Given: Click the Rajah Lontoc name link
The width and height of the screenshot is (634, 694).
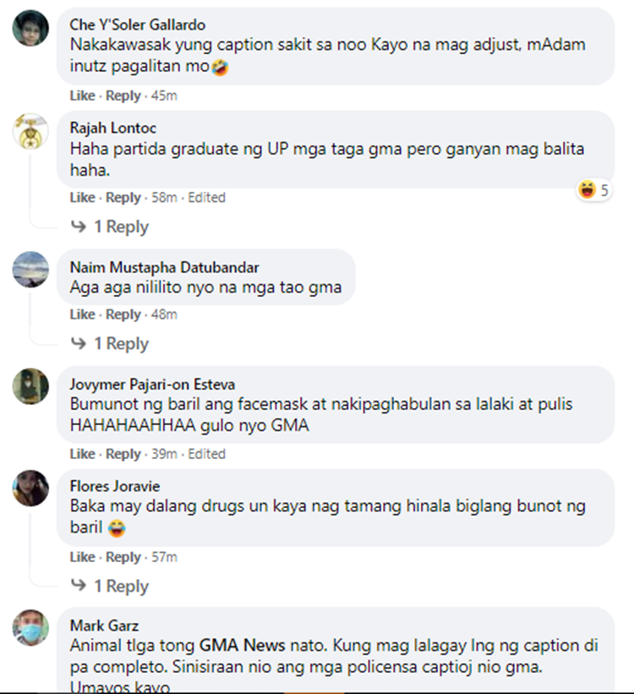Looking at the screenshot, I should point(113,128).
